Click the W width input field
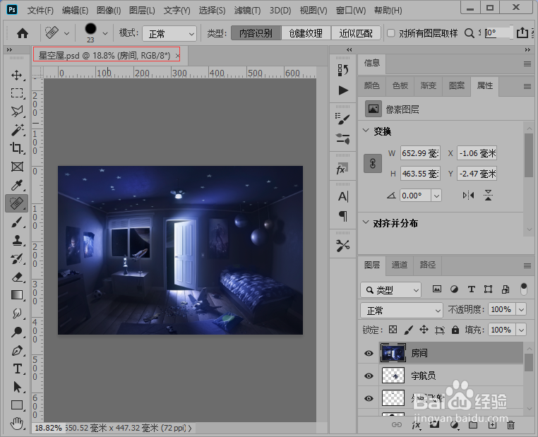Viewport: 538px width, 437px height. point(420,153)
